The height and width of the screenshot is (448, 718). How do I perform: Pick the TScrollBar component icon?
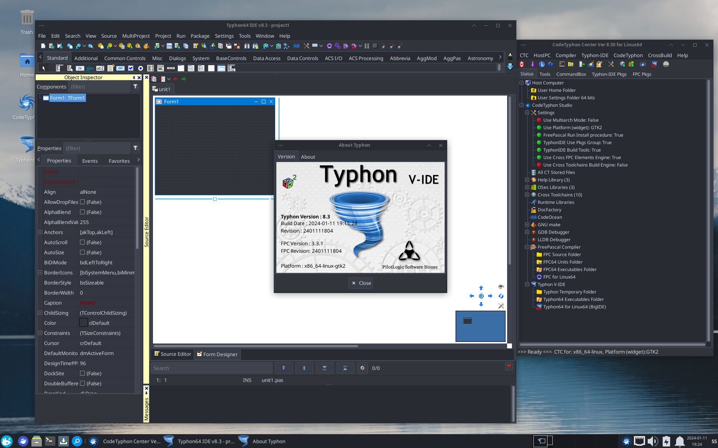coord(171,68)
